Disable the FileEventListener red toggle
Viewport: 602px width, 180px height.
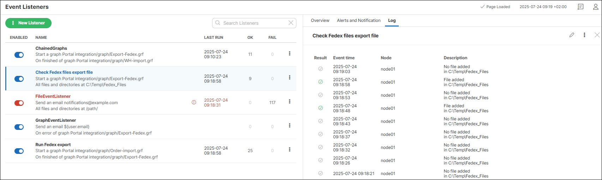(x=19, y=103)
